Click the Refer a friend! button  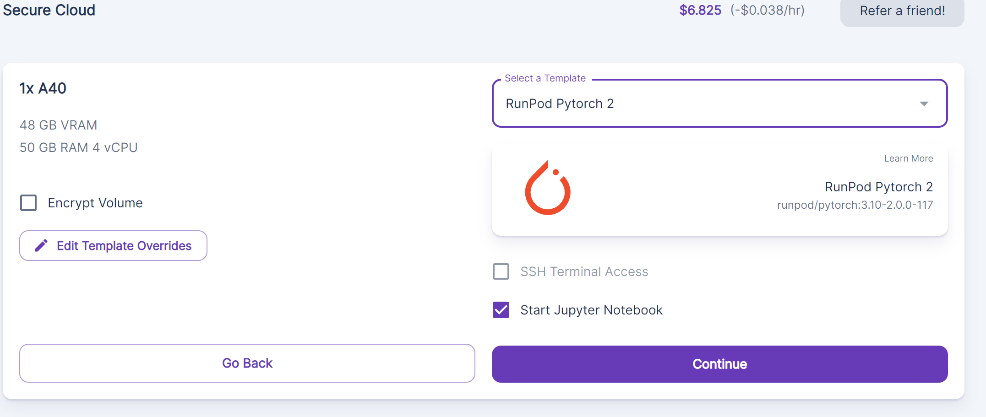click(x=902, y=11)
